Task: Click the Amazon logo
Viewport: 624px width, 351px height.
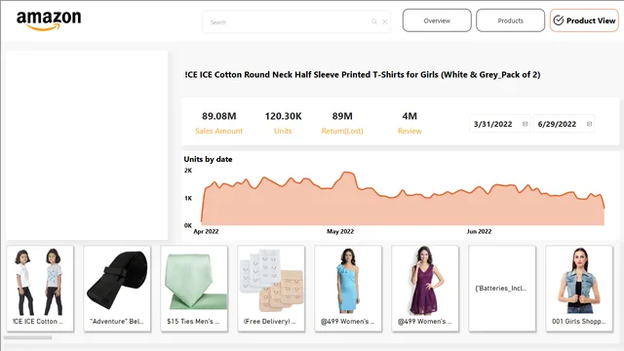Action: pyautogui.click(x=49, y=20)
